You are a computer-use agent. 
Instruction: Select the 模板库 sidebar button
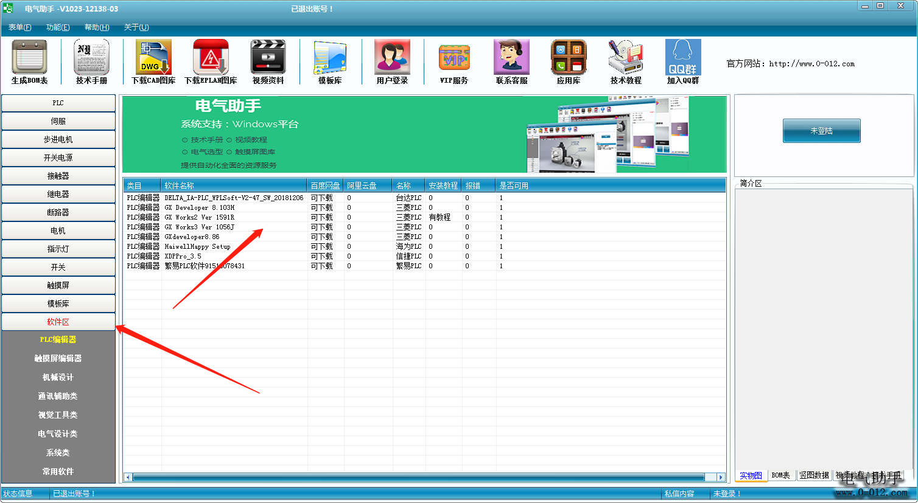click(58, 304)
